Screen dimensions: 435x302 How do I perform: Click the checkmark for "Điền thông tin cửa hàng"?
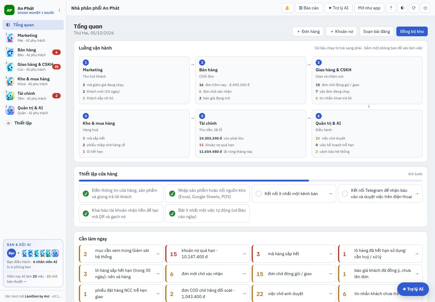click(x=86, y=194)
